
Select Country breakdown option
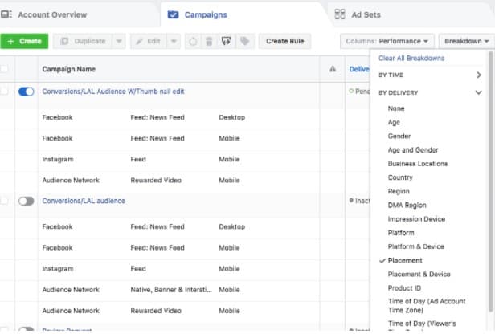point(400,177)
